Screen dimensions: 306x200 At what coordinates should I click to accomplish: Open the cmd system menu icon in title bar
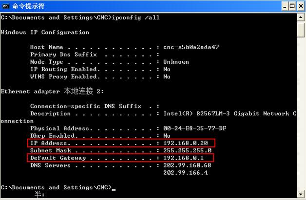(5, 6)
